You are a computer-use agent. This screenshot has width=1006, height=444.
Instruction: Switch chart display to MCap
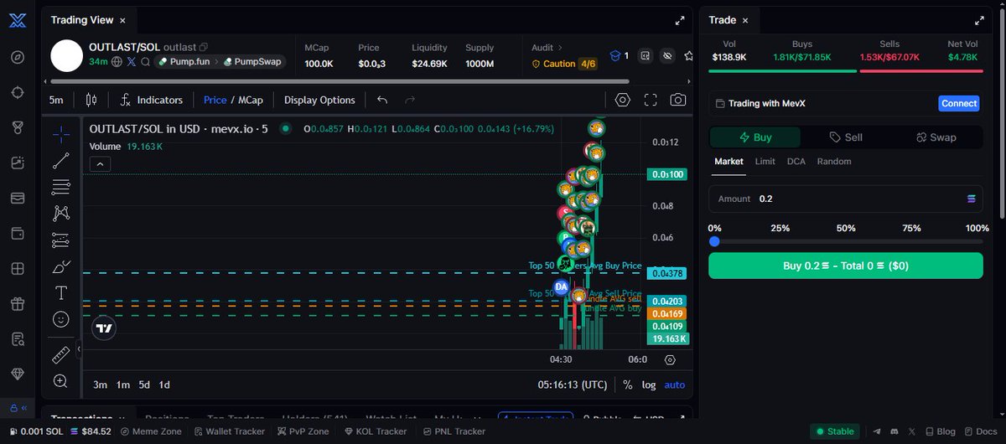click(x=250, y=100)
